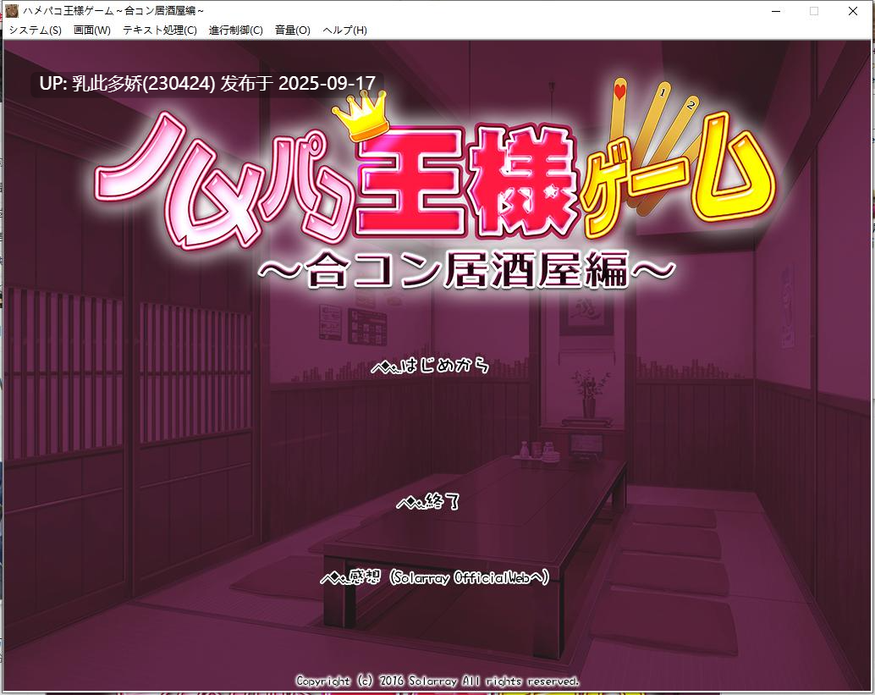
Task: Click the app icon in title bar
Action: [x=12, y=11]
